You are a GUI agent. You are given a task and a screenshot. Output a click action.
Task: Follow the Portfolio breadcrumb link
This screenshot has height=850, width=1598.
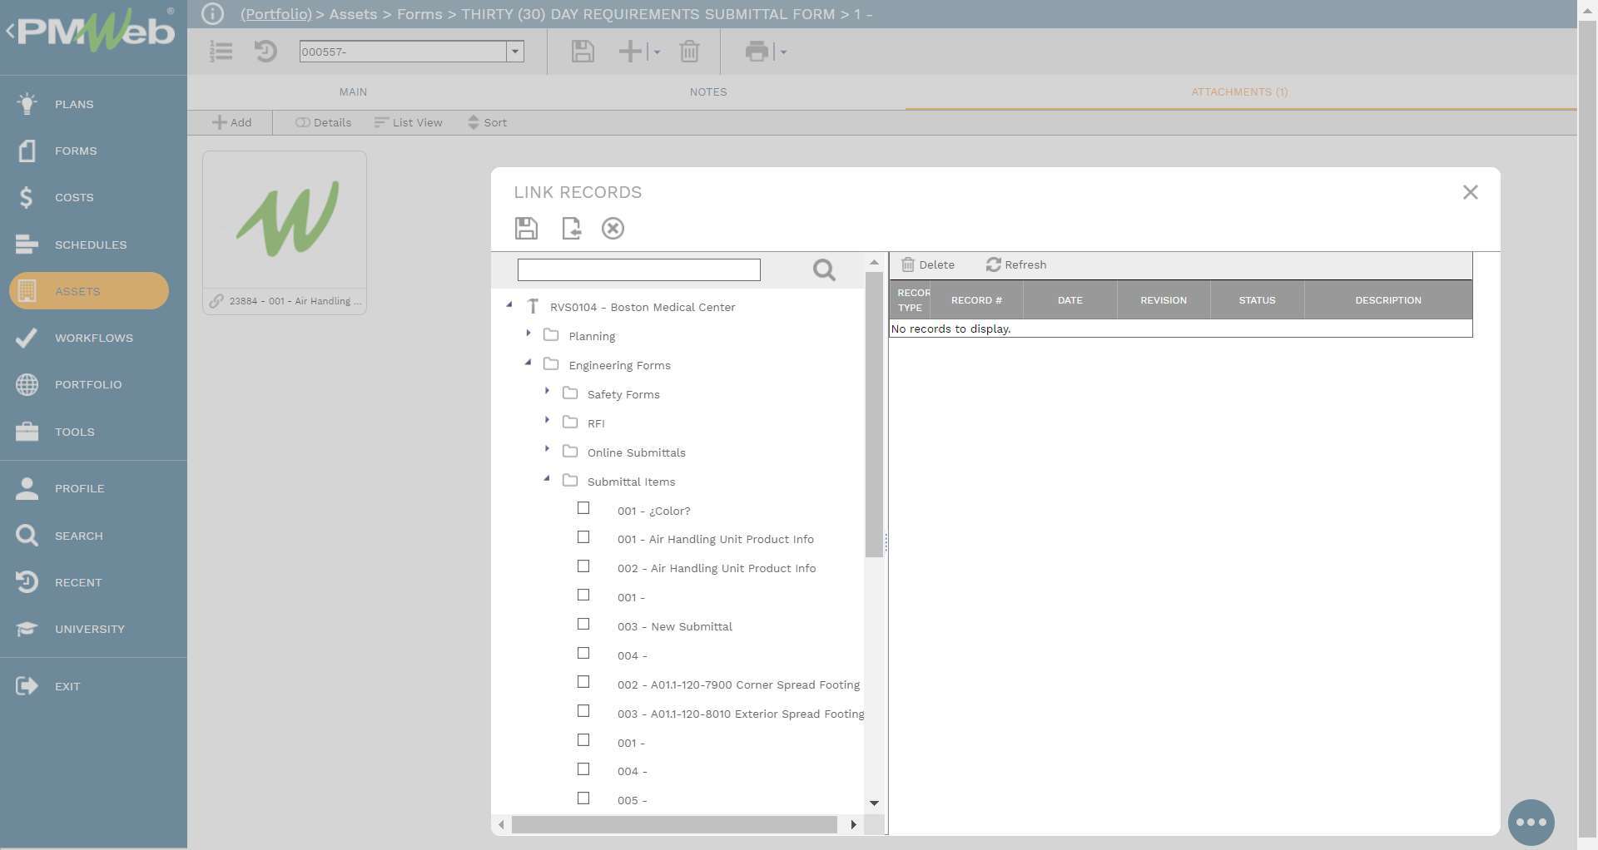tap(275, 14)
